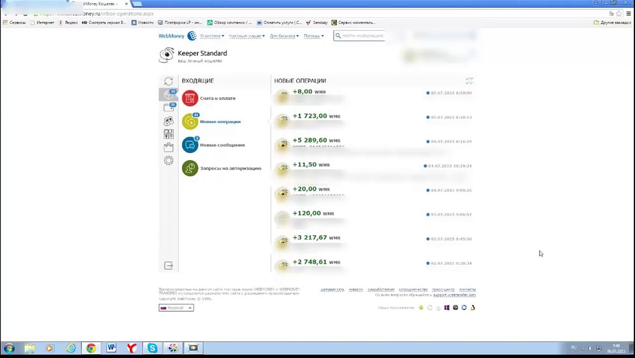Select Счета к оплате in inbox list
The image size is (635, 358).
(x=218, y=98)
